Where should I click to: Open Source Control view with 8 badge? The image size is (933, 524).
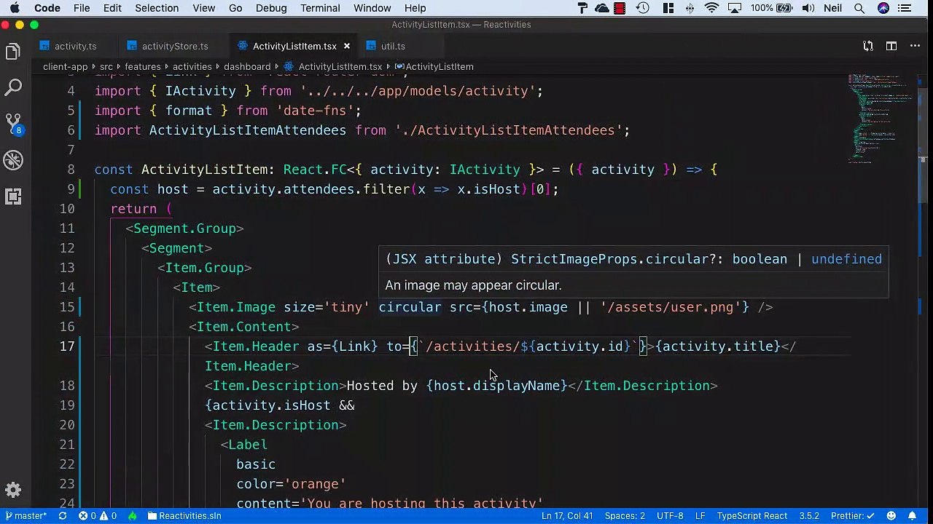click(x=13, y=124)
